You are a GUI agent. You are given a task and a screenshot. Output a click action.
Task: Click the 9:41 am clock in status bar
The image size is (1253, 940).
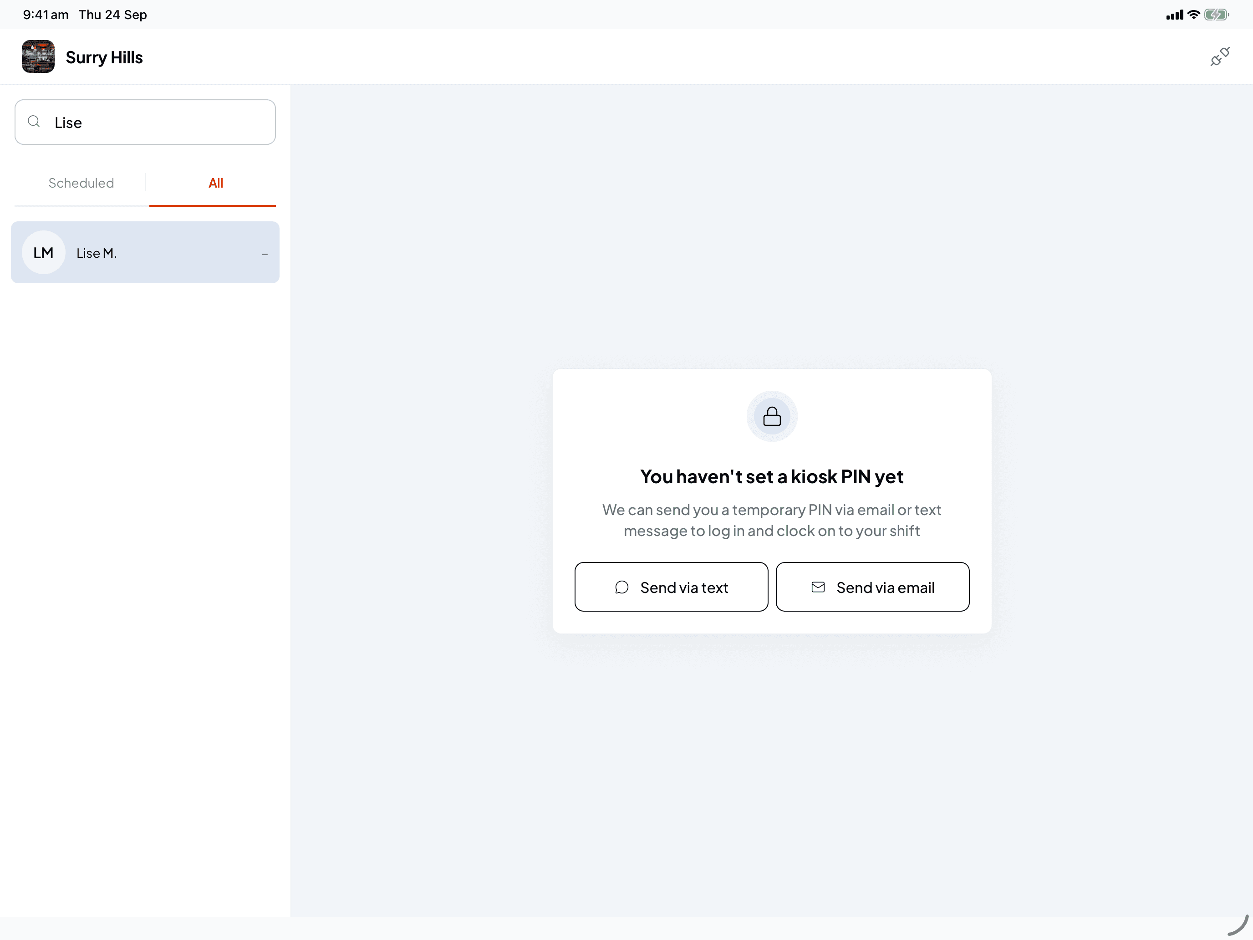(x=46, y=15)
